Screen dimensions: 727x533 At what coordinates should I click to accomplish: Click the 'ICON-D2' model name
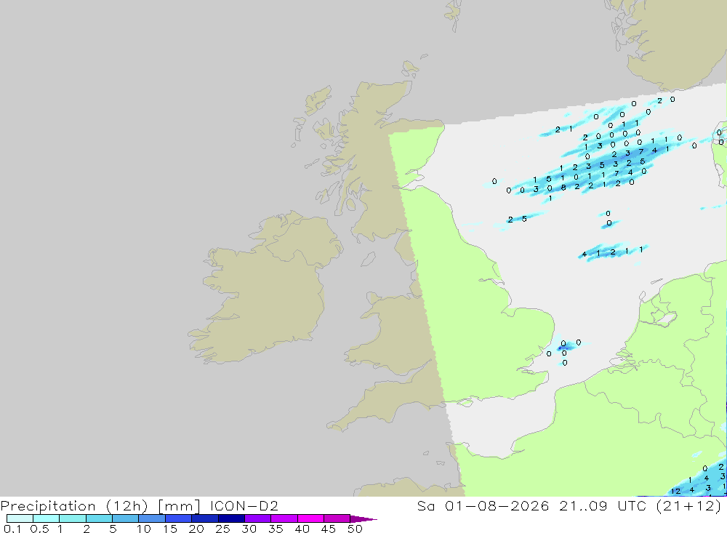pos(244,505)
